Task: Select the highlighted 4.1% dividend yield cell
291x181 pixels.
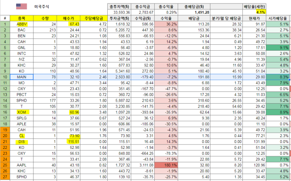Action: point(255,13)
